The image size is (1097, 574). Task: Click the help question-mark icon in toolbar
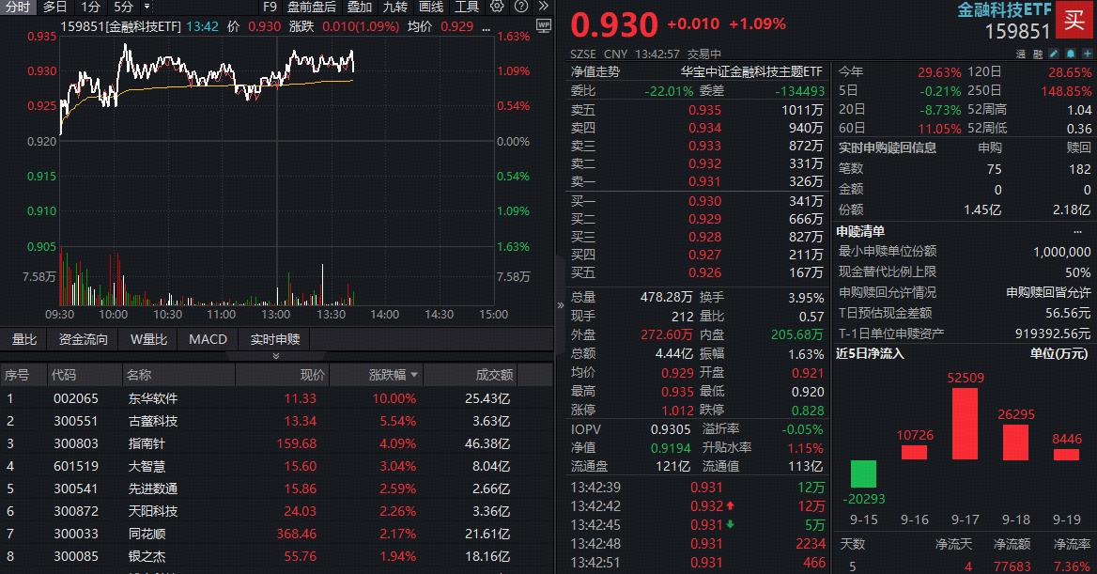(x=521, y=8)
